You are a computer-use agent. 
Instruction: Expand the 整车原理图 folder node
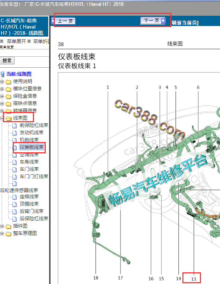click(x=2, y=233)
